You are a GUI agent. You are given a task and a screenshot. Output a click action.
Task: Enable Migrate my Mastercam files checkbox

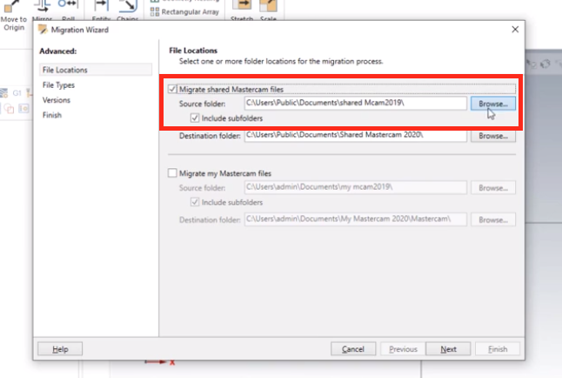pyautogui.click(x=172, y=173)
